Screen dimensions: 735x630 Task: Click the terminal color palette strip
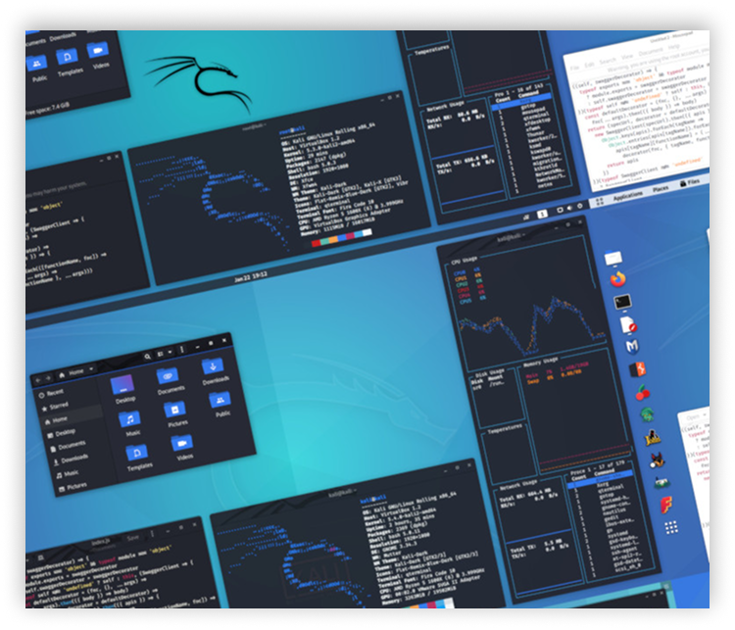[342, 238]
